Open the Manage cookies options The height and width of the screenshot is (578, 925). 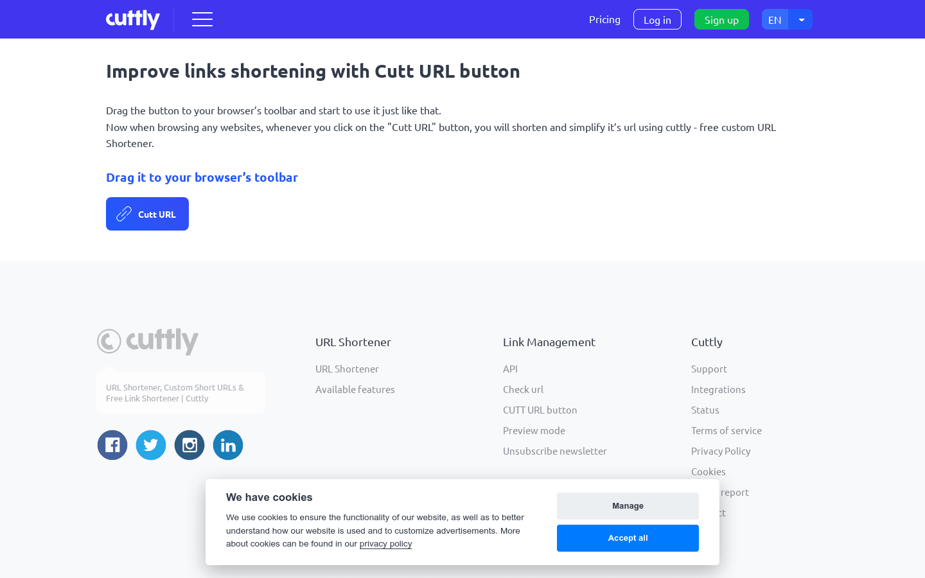[628, 506]
